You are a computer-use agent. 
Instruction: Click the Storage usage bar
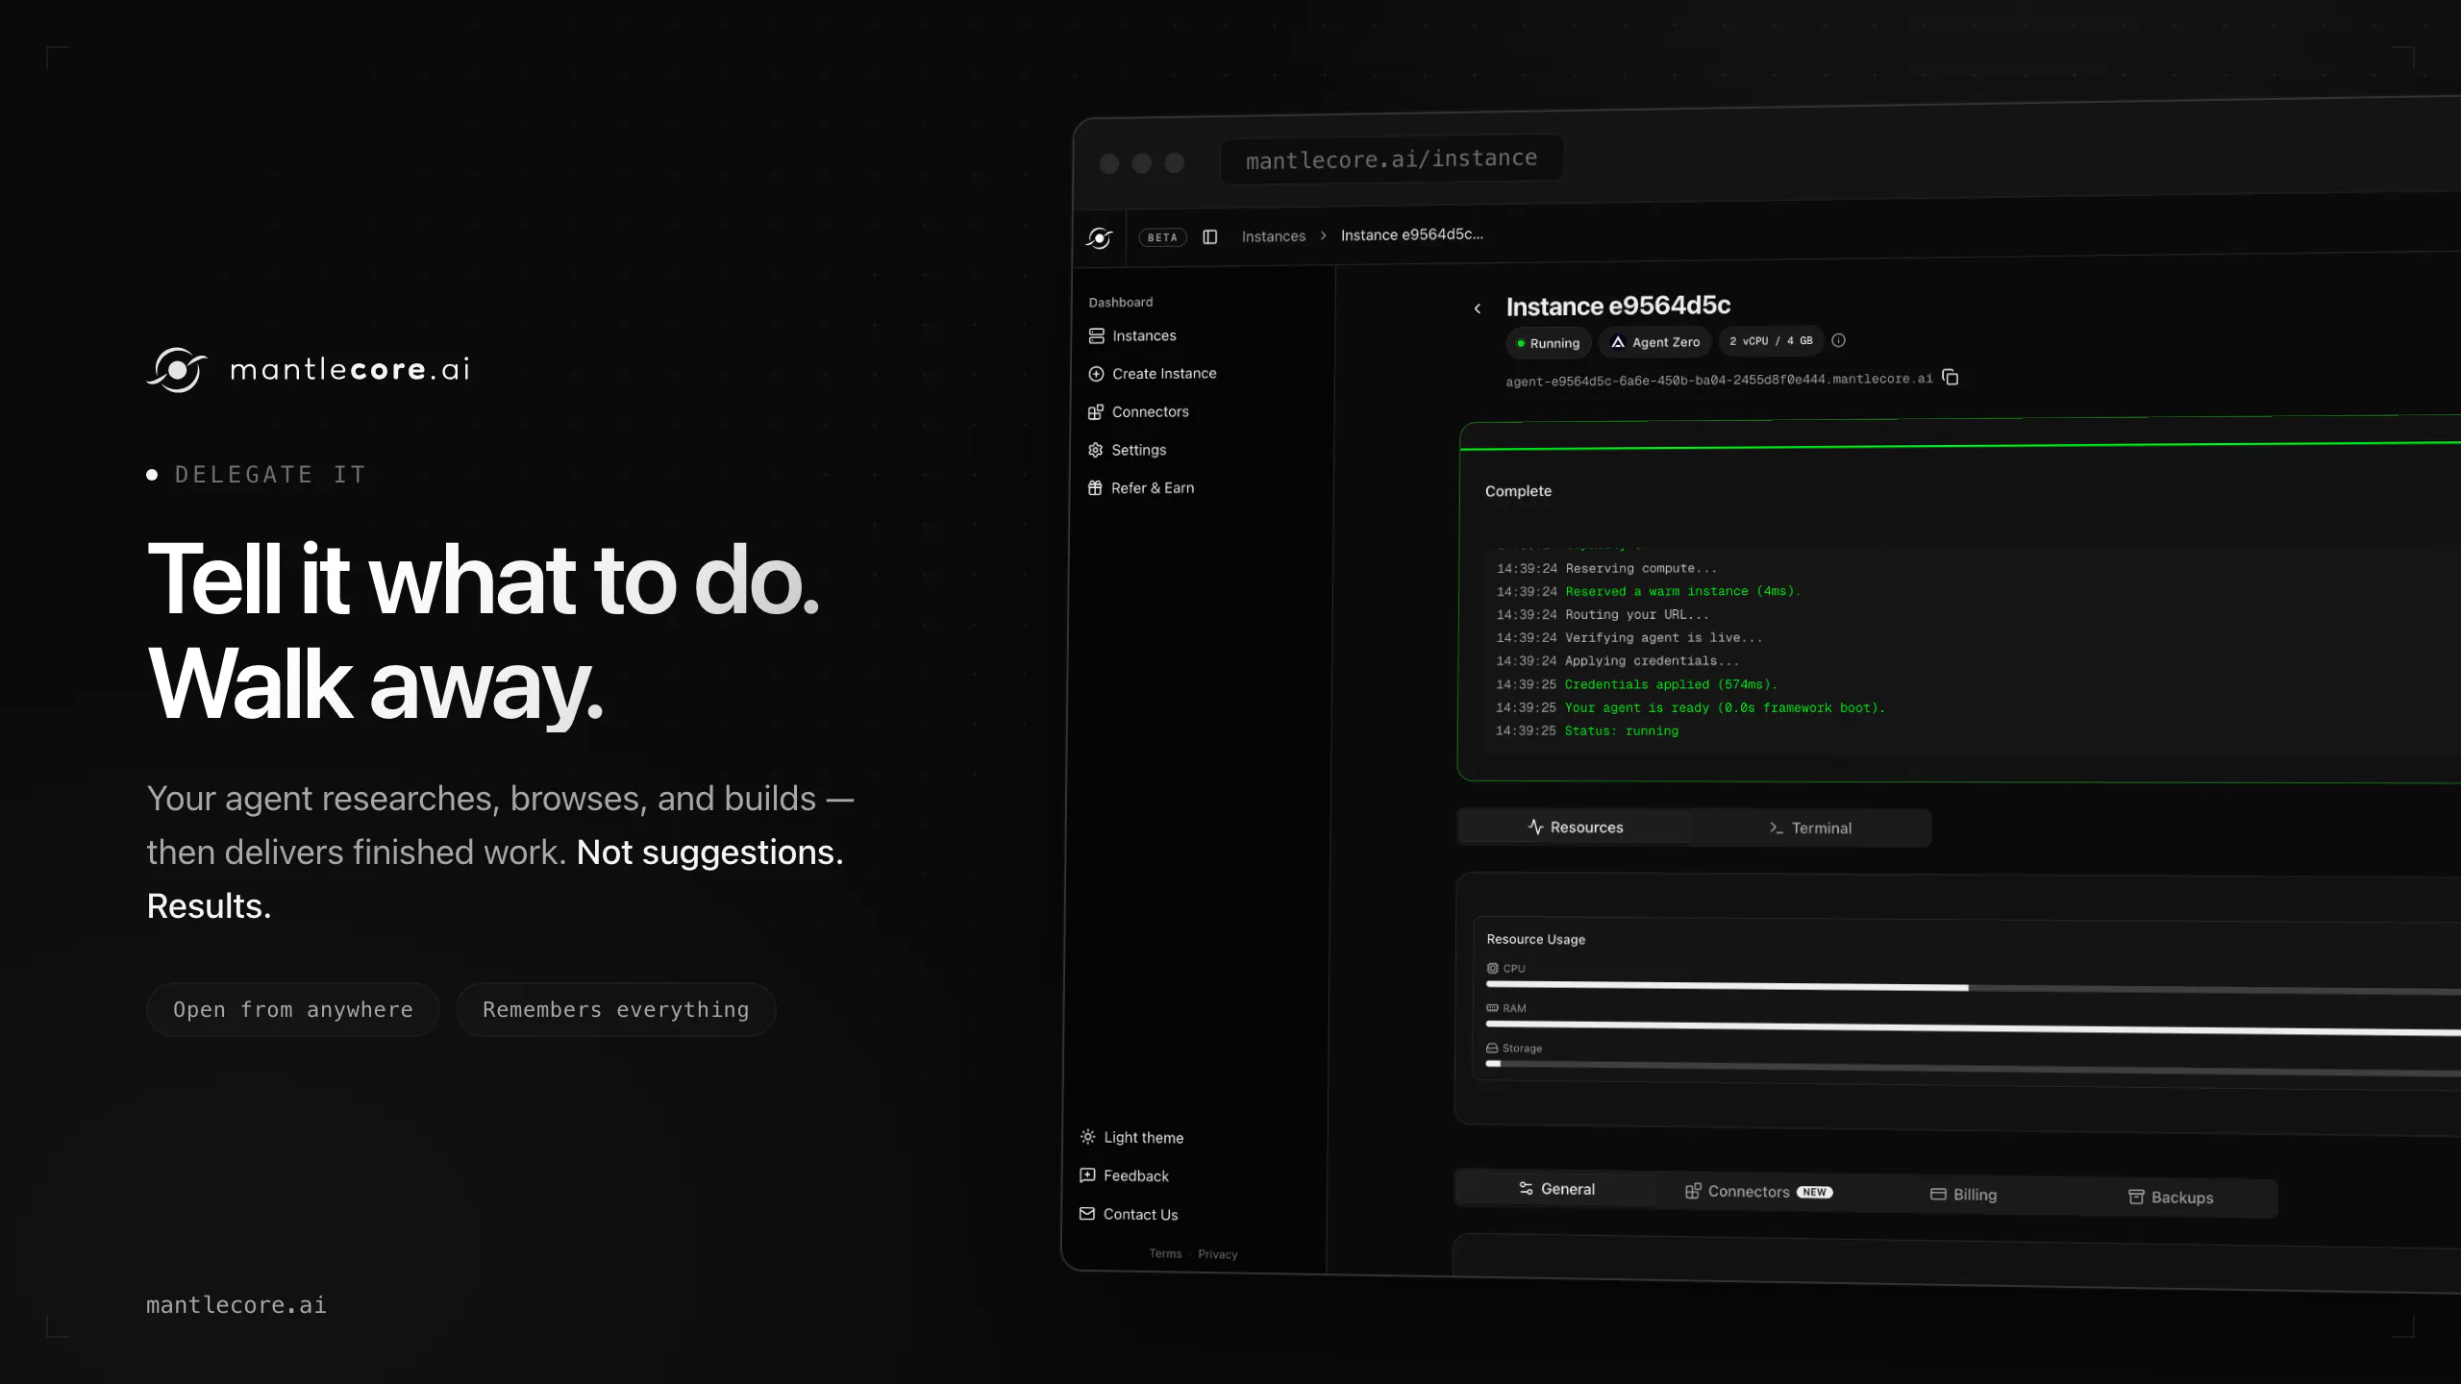tap(1973, 1067)
